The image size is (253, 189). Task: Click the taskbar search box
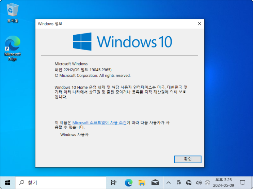tap(61, 183)
